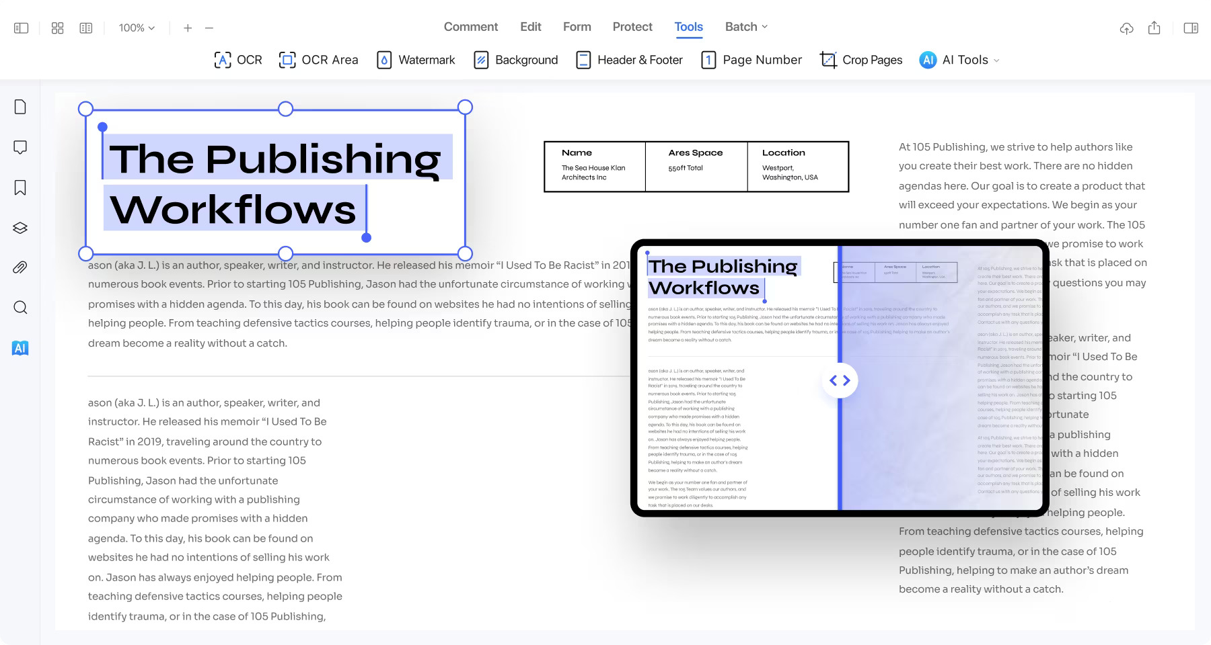Click the 'Workflows' heading line
Viewport: 1211px width, 645px height.
(x=233, y=209)
